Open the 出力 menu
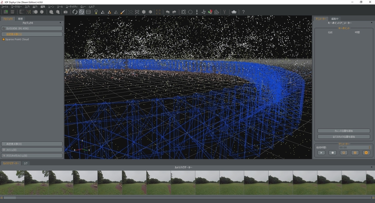Viewport: 375px width, 203px height. click(x=35, y=7)
